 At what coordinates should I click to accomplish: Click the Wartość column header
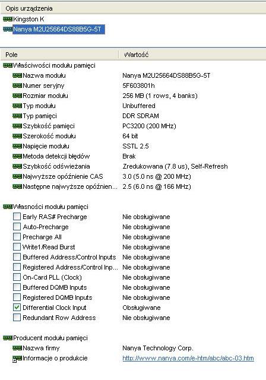tap(192, 55)
